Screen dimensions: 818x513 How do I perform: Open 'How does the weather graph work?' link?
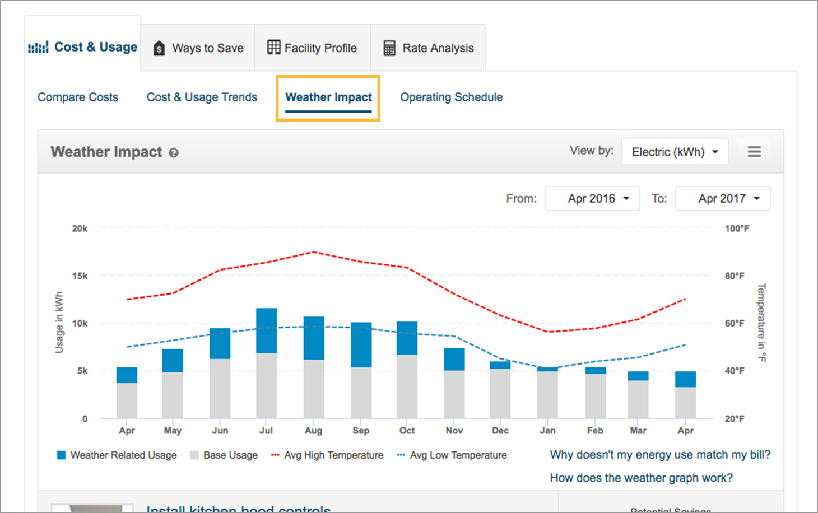641,478
